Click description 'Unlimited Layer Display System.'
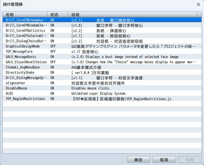Viewport: 204px width, 165px height. (99, 94)
